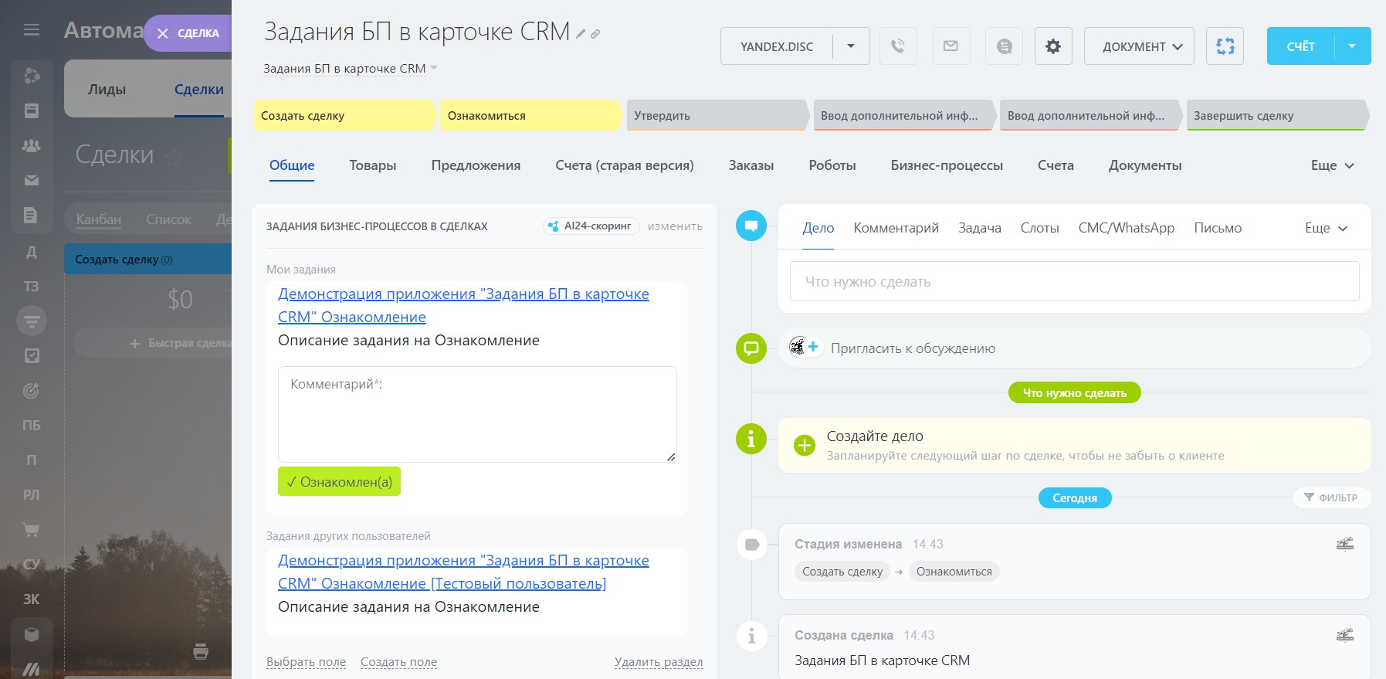Open settings gear icon in deal header
Viewport: 1386px width, 679px height.
pyautogui.click(x=1052, y=46)
